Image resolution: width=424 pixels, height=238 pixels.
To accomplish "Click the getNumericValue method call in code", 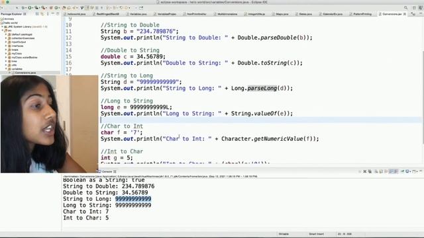I will (278, 139).
